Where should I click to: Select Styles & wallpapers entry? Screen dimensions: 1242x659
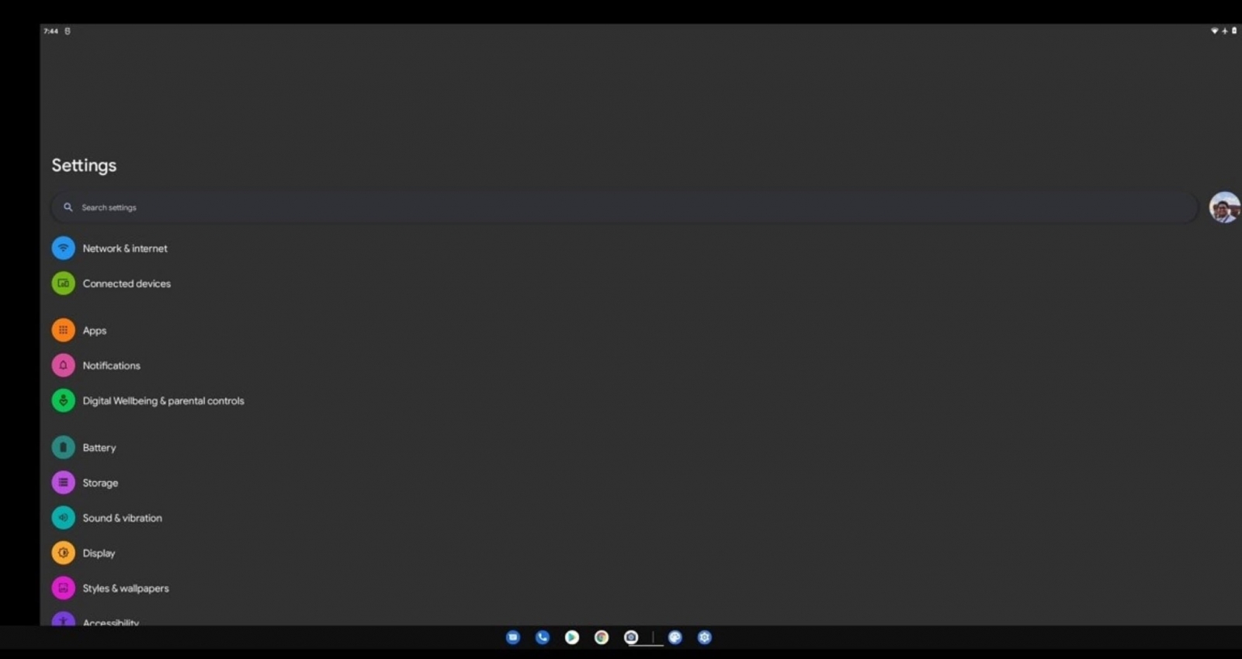point(126,588)
